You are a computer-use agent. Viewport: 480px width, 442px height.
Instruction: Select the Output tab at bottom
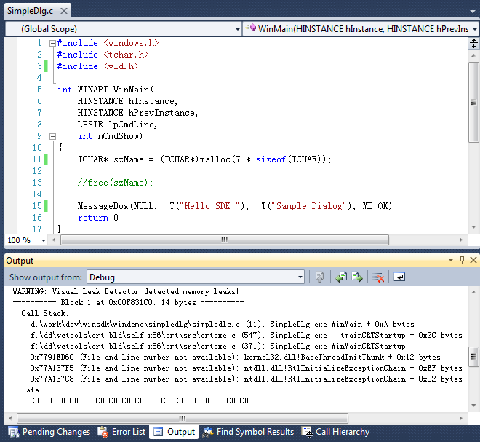(174, 432)
